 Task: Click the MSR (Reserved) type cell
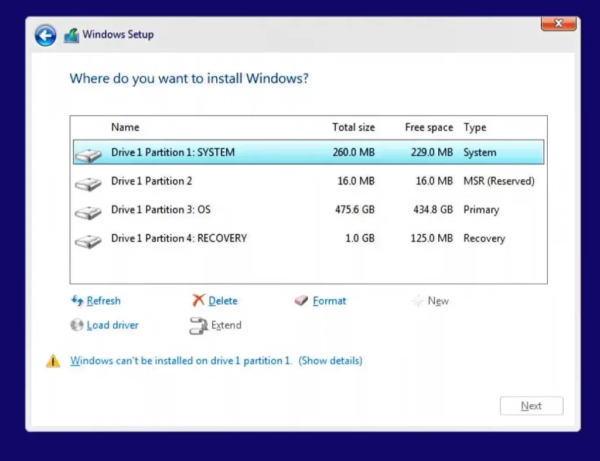pos(499,181)
